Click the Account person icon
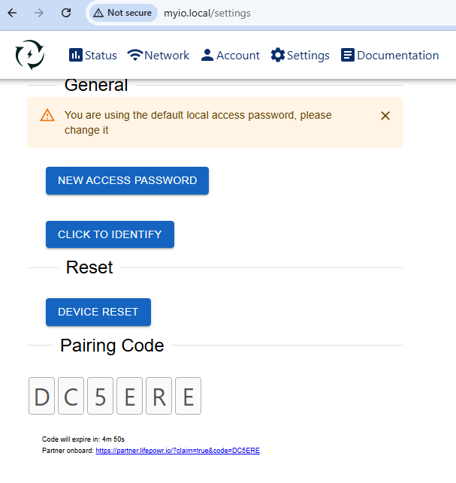The width and height of the screenshot is (456, 483). pyautogui.click(x=207, y=55)
